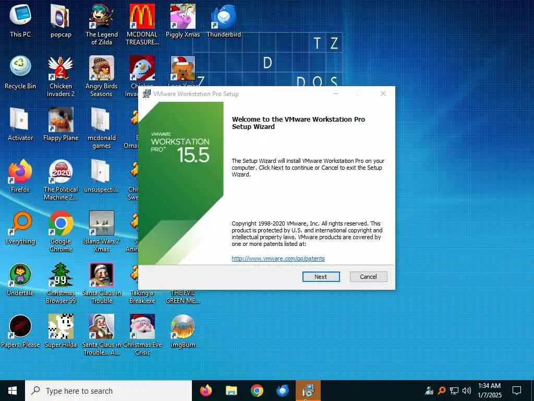Open the Windows Start menu
The width and height of the screenshot is (534, 401).
pos(13,391)
